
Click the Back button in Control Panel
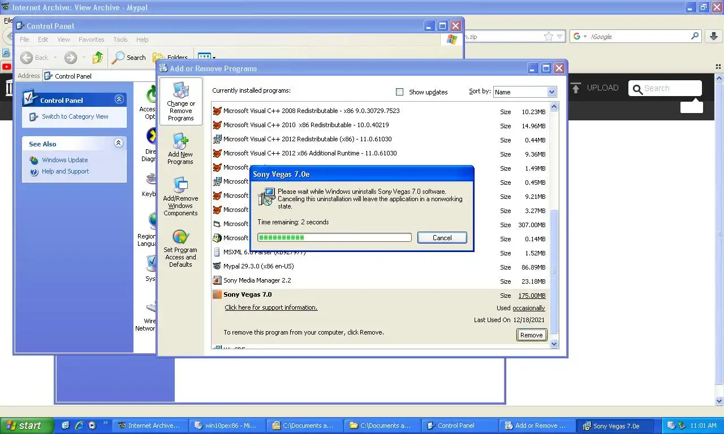coord(35,57)
